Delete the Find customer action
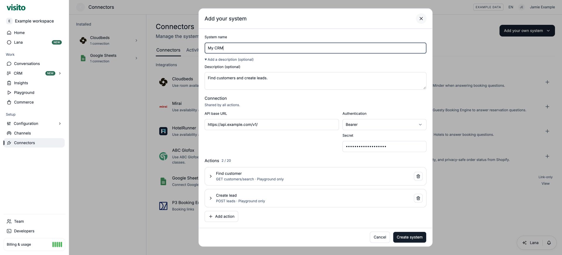The height and width of the screenshot is (255, 562). point(418,176)
